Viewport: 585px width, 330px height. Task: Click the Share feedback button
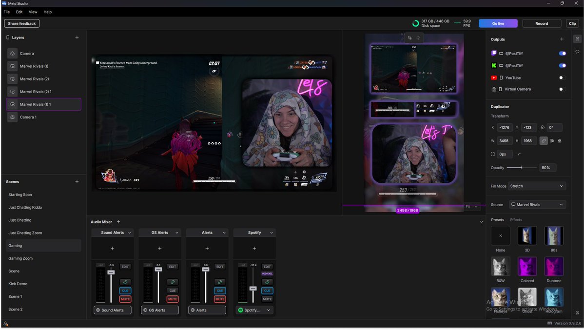pos(22,23)
